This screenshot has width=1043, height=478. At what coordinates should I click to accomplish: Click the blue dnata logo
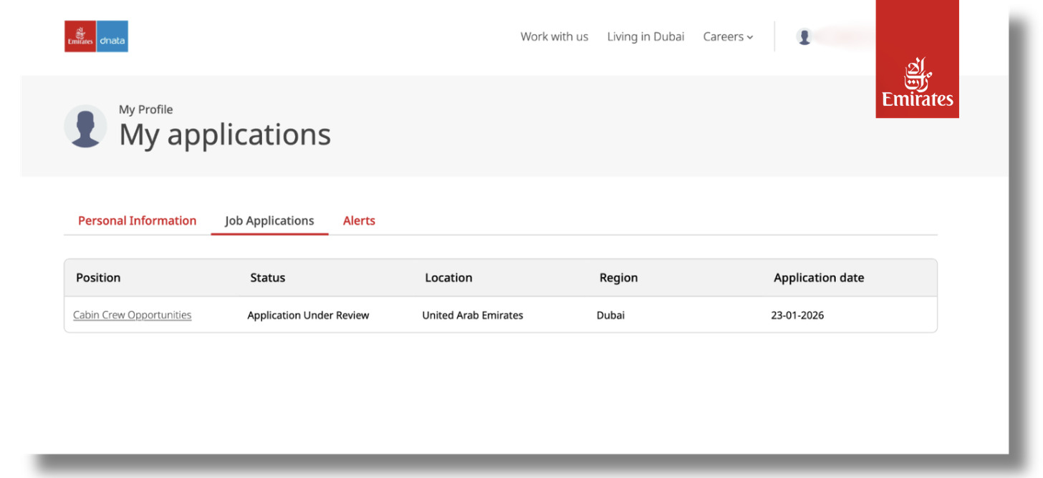[112, 36]
